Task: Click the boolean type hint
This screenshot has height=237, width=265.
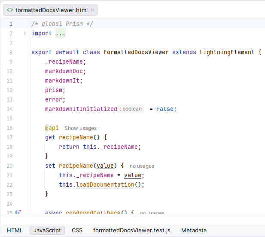Action: pos(131,109)
